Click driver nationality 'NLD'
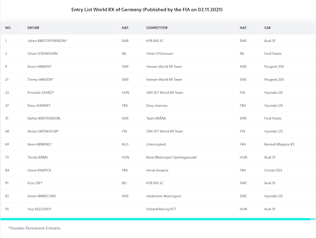Image resolution: width=316 pixels, height=238 pixels. [x=125, y=144]
